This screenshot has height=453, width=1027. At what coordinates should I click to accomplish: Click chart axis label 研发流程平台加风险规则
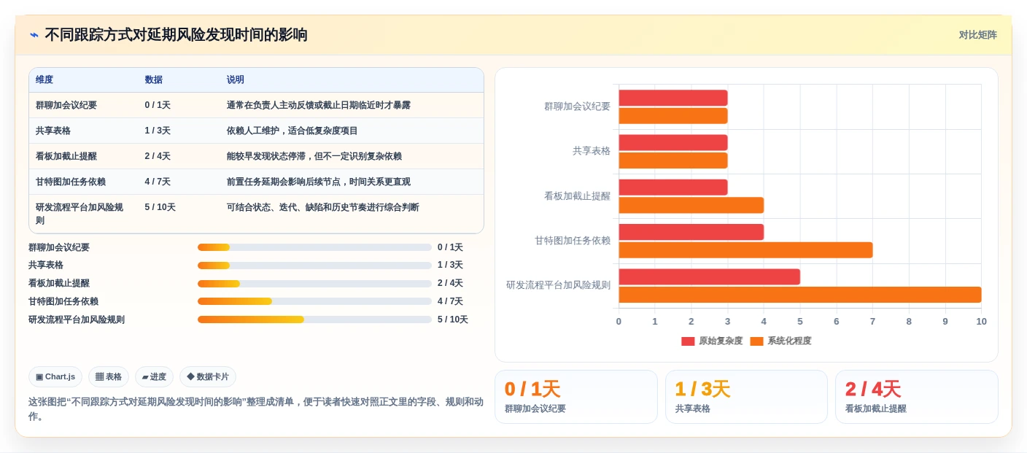coord(558,285)
